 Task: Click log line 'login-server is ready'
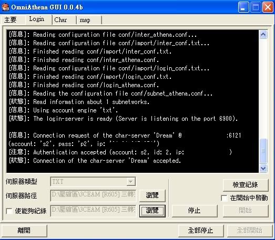click(x=124, y=119)
